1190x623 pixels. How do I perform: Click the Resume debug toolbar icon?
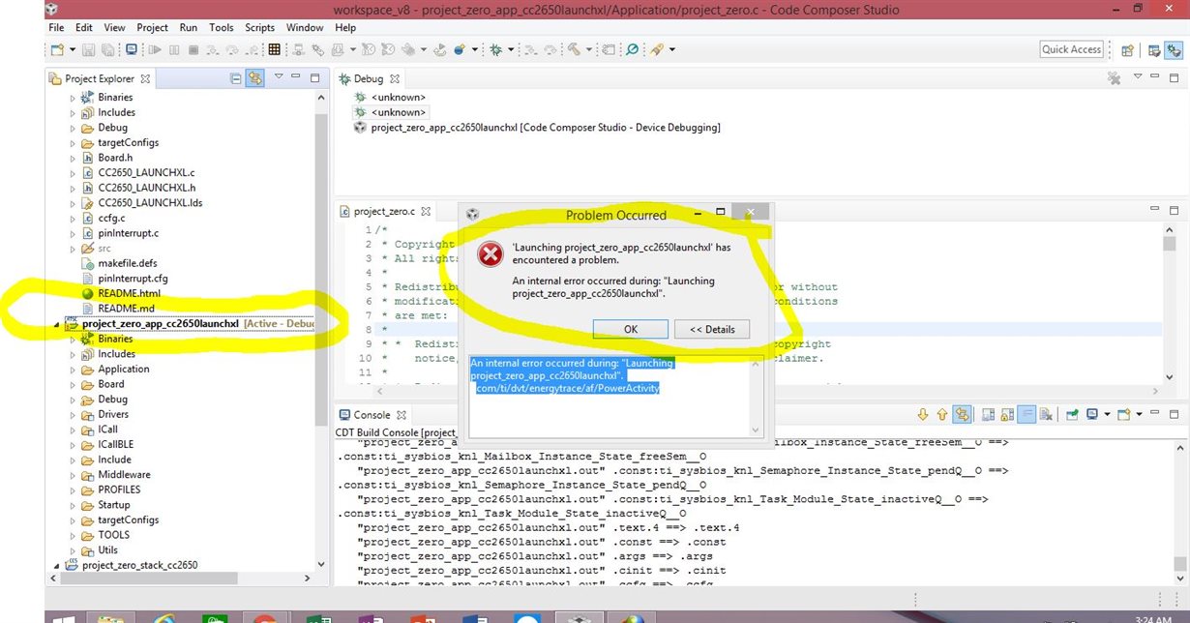154,49
